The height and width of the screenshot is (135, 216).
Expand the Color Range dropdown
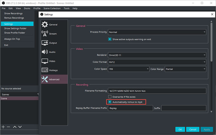pyautogui.click(x=185, y=69)
